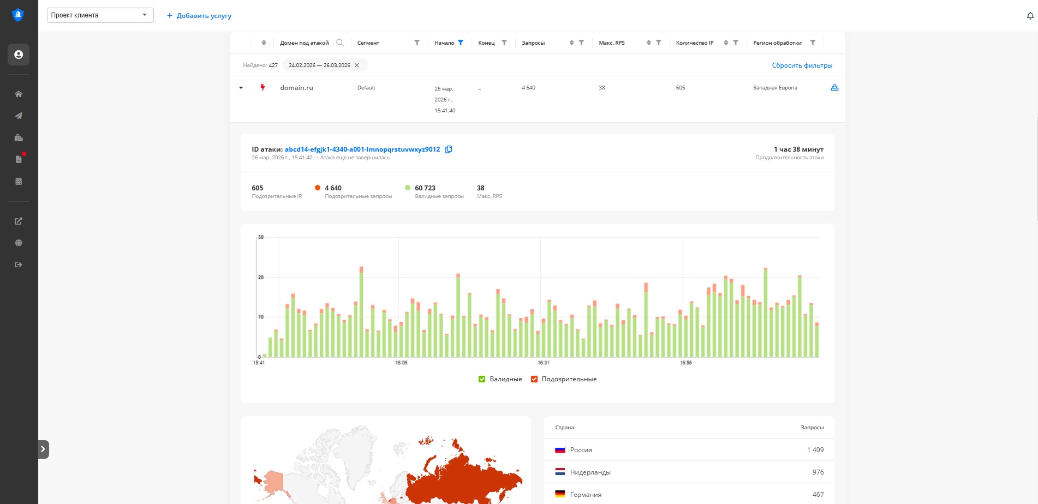Select the Нидерланды row in country table

[x=689, y=472]
